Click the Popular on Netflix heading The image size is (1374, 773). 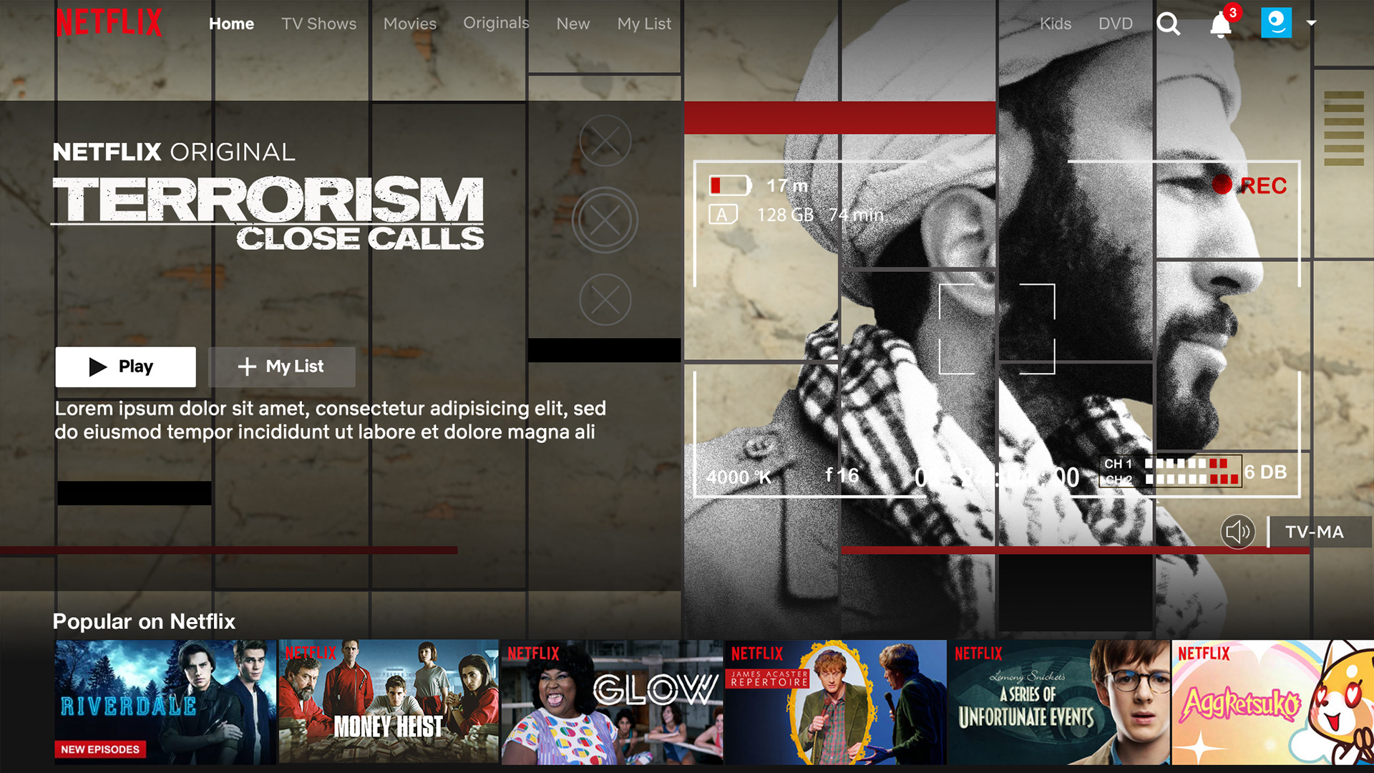click(x=144, y=621)
